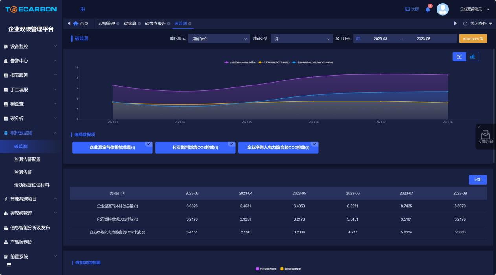Expand the 设备监控 sidebar menu
The height and width of the screenshot is (275, 496).
point(31,46)
